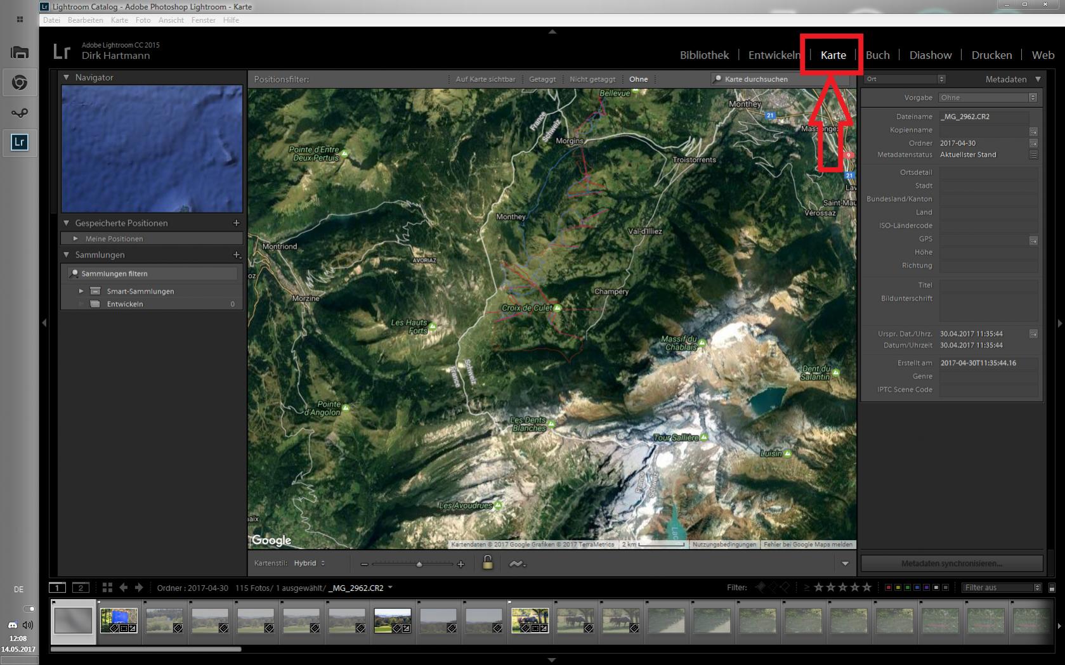Add a new collection with the plus icon
This screenshot has height=665, width=1065.
tap(237, 255)
